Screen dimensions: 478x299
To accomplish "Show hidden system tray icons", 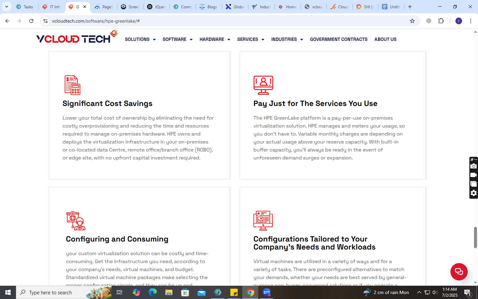I will tap(419, 293).
